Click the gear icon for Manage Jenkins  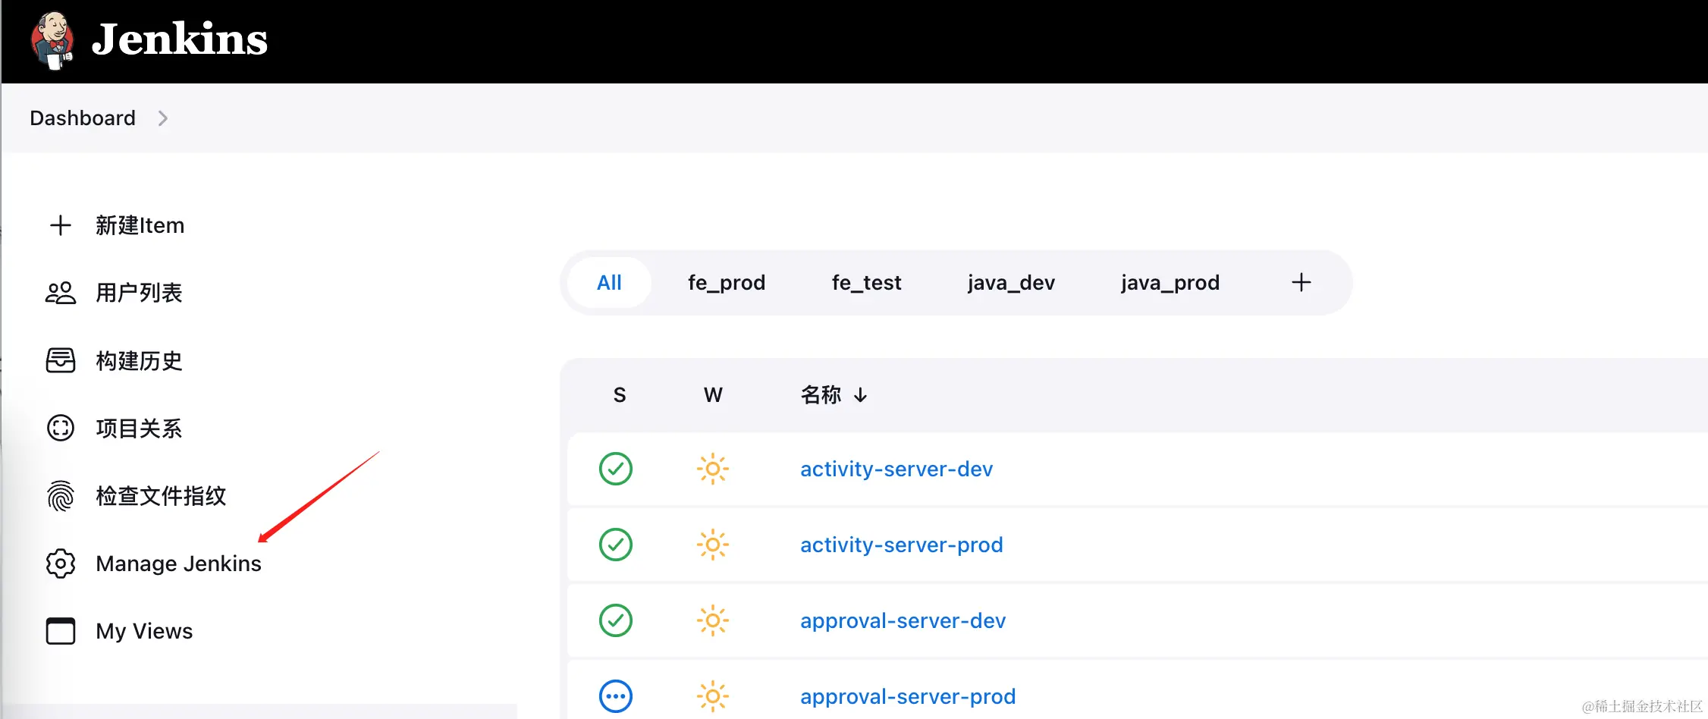click(x=61, y=564)
